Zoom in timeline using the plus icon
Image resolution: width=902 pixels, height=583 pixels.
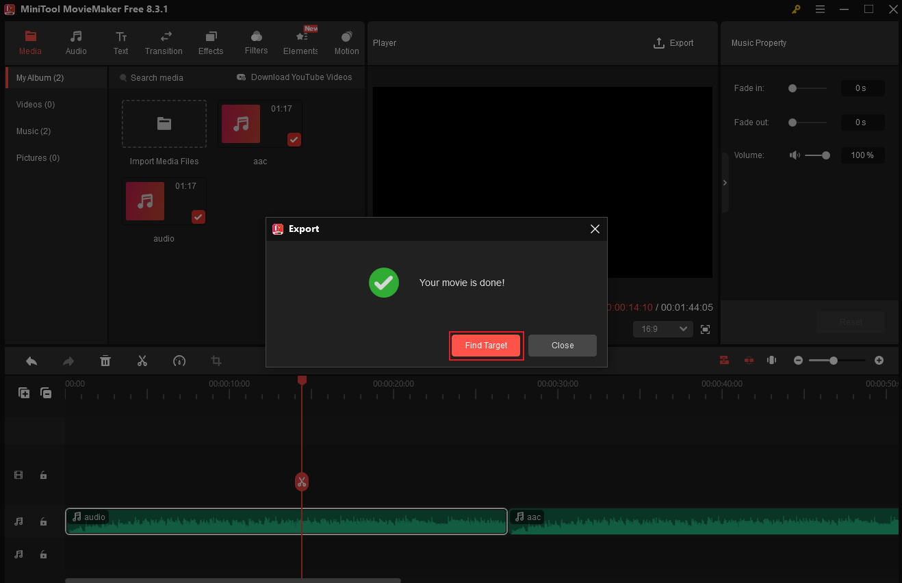tap(879, 360)
